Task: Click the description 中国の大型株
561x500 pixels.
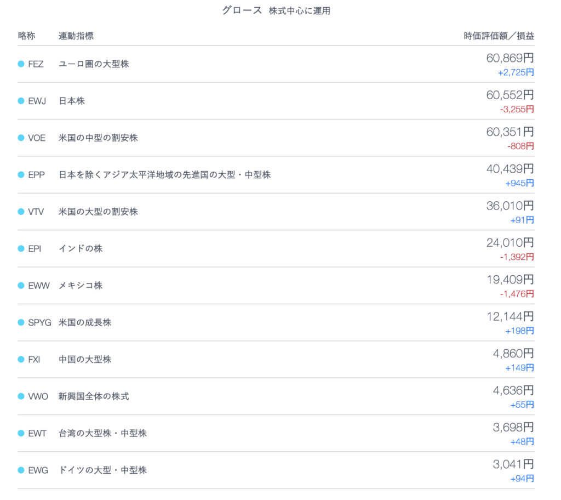Action: pos(85,359)
